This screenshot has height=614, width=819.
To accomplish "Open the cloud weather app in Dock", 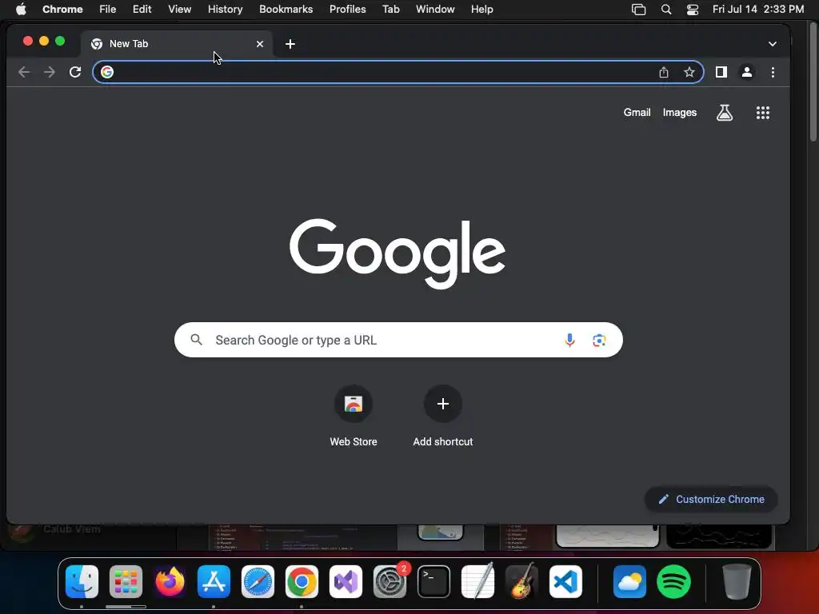I will 629,582.
